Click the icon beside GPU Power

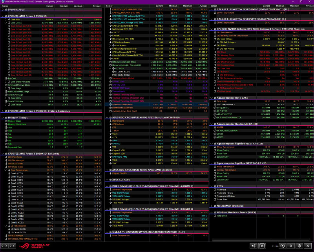[215, 45]
